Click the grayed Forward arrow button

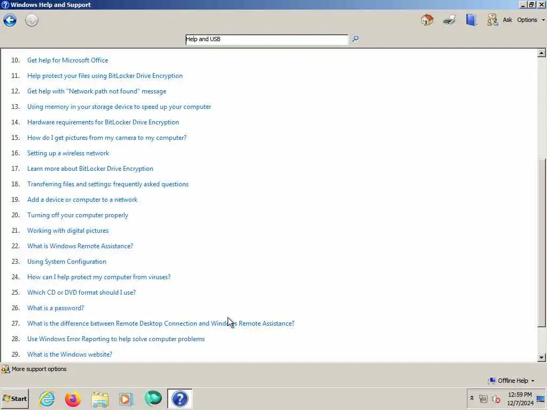click(x=32, y=20)
